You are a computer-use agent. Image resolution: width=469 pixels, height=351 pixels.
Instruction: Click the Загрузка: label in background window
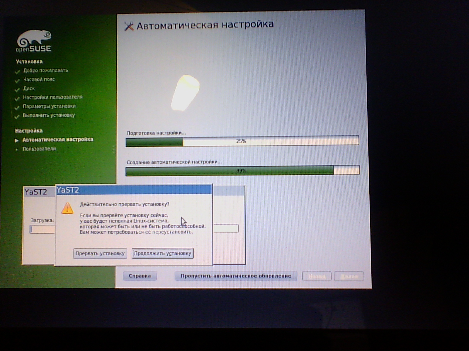43,221
